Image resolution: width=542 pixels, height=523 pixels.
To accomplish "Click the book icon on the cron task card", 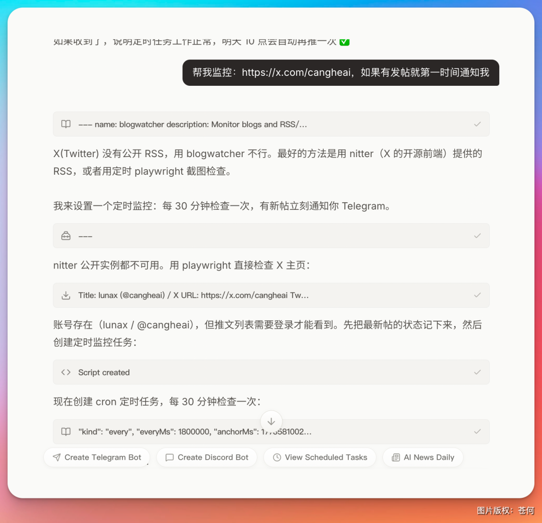I will pyautogui.click(x=66, y=431).
